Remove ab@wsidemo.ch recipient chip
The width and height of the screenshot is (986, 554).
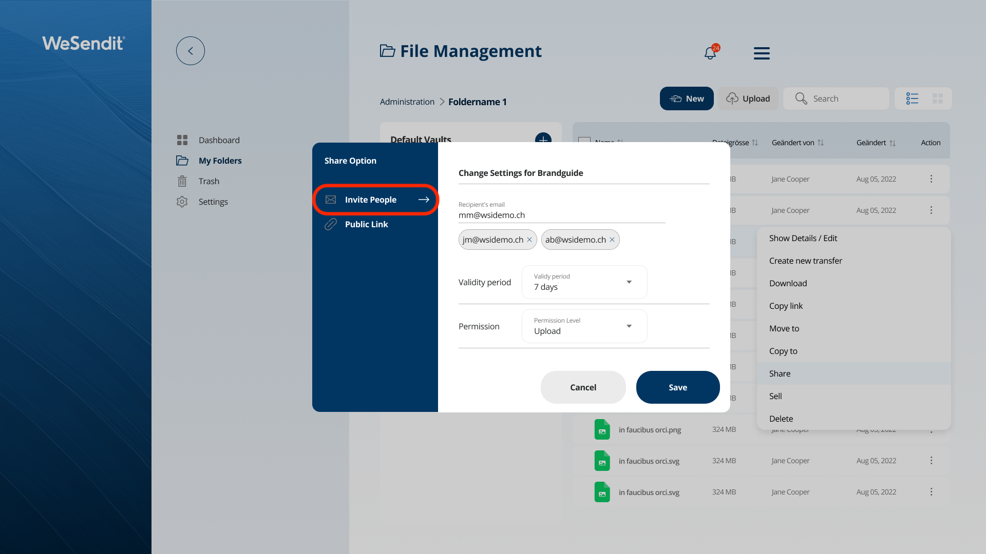[612, 240]
